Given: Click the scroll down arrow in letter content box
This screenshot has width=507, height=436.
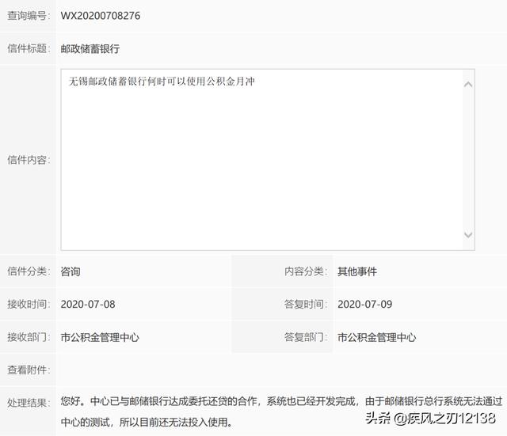Looking at the screenshot, I should 468,235.
